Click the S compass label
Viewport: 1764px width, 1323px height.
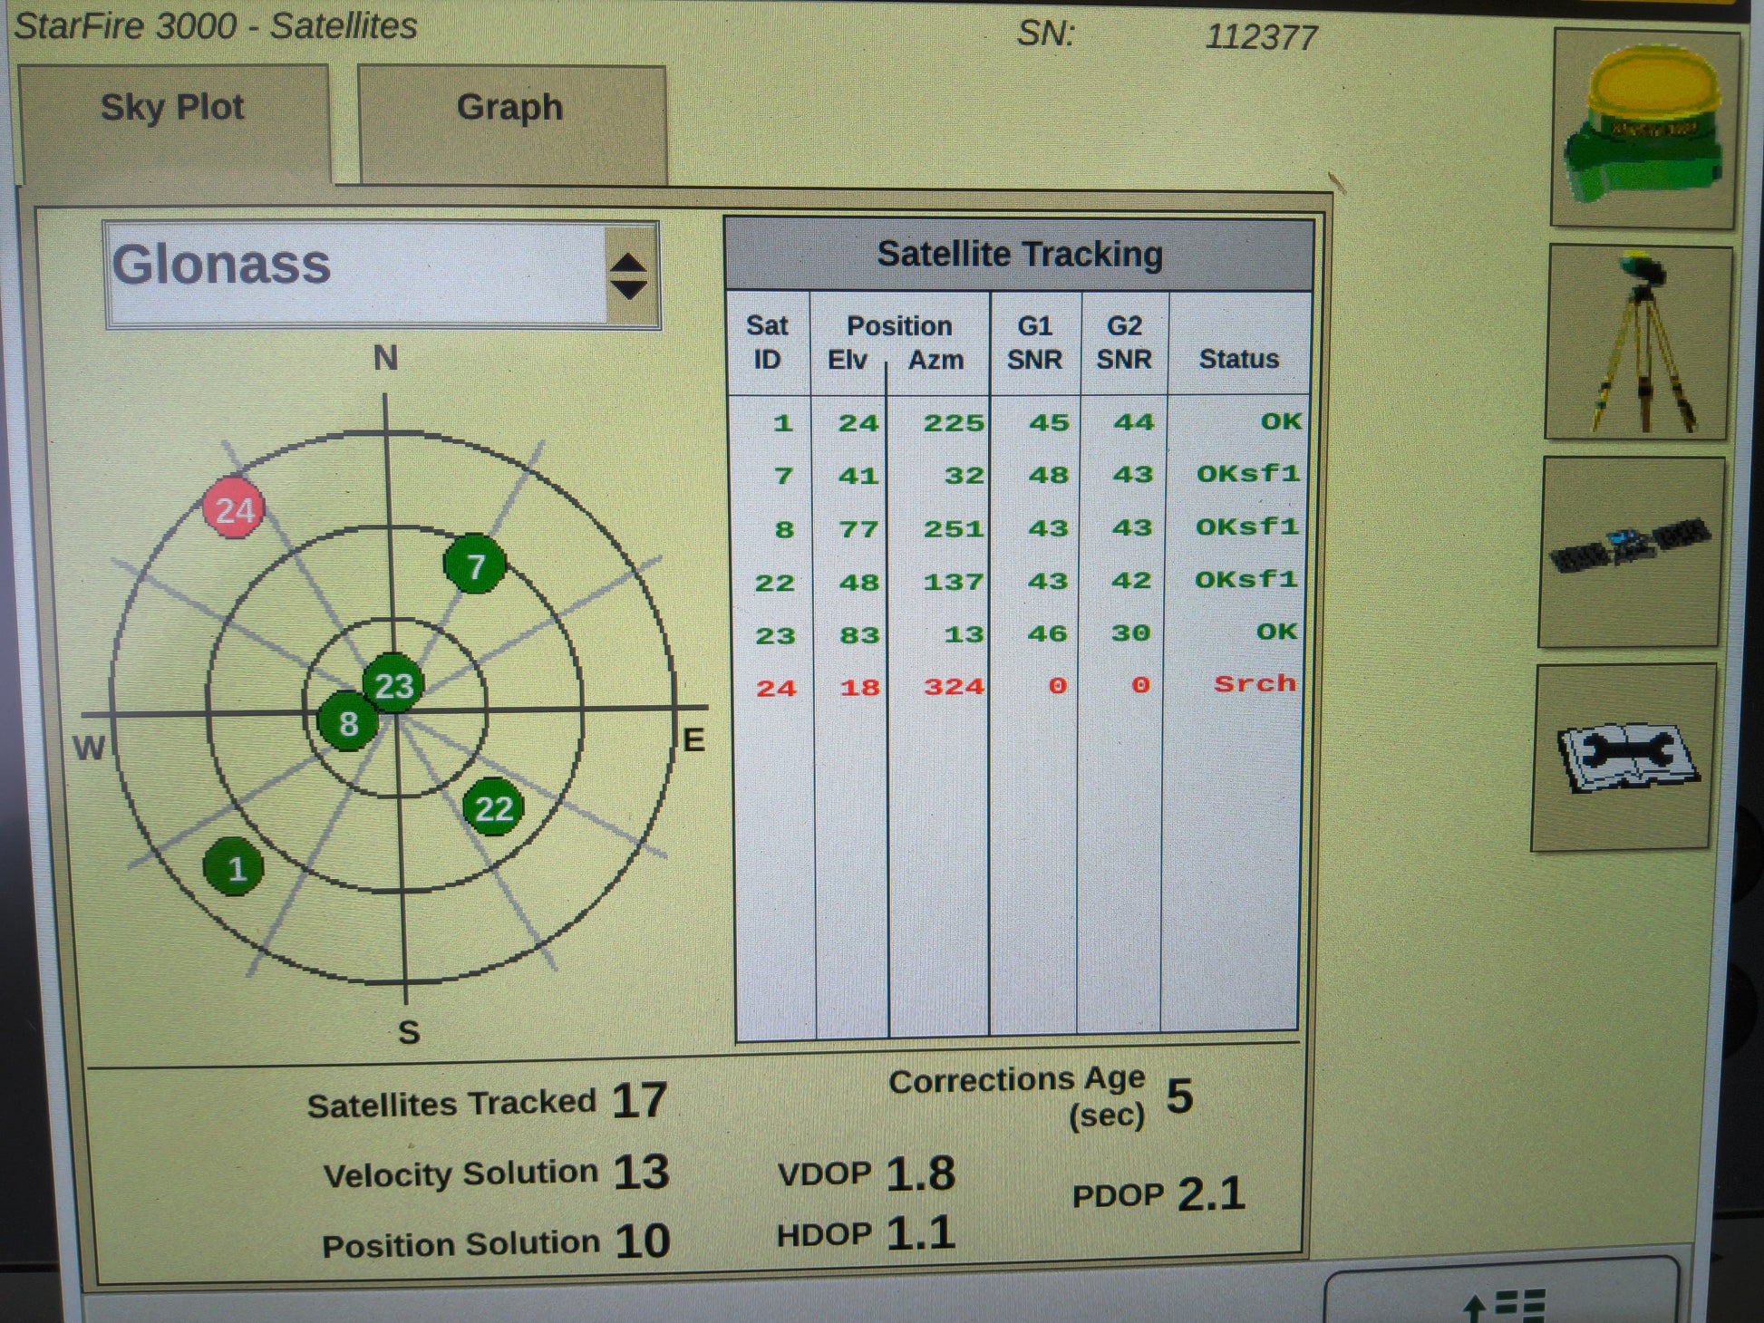point(409,1032)
